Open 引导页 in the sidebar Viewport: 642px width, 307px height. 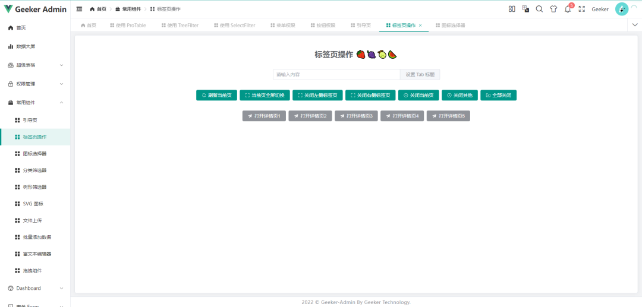[35, 120]
